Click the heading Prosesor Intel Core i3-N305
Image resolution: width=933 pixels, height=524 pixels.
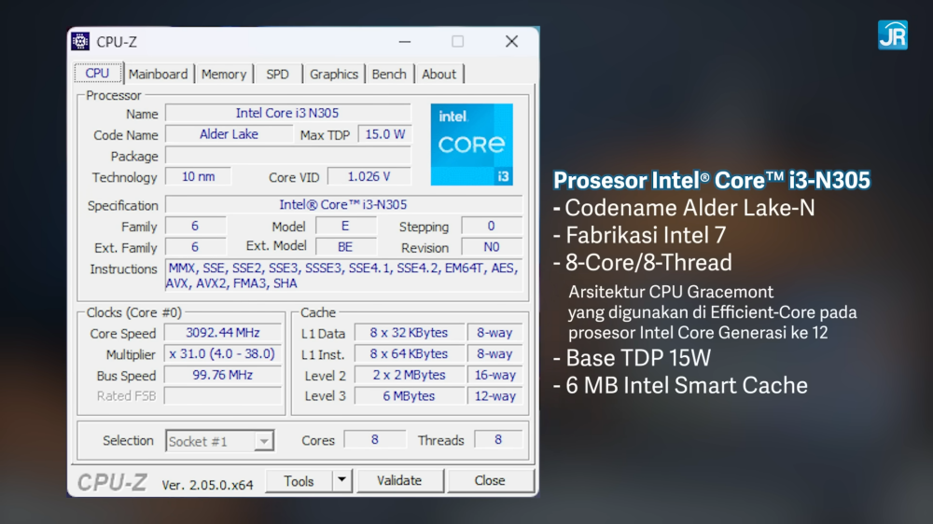pyautogui.click(x=712, y=180)
